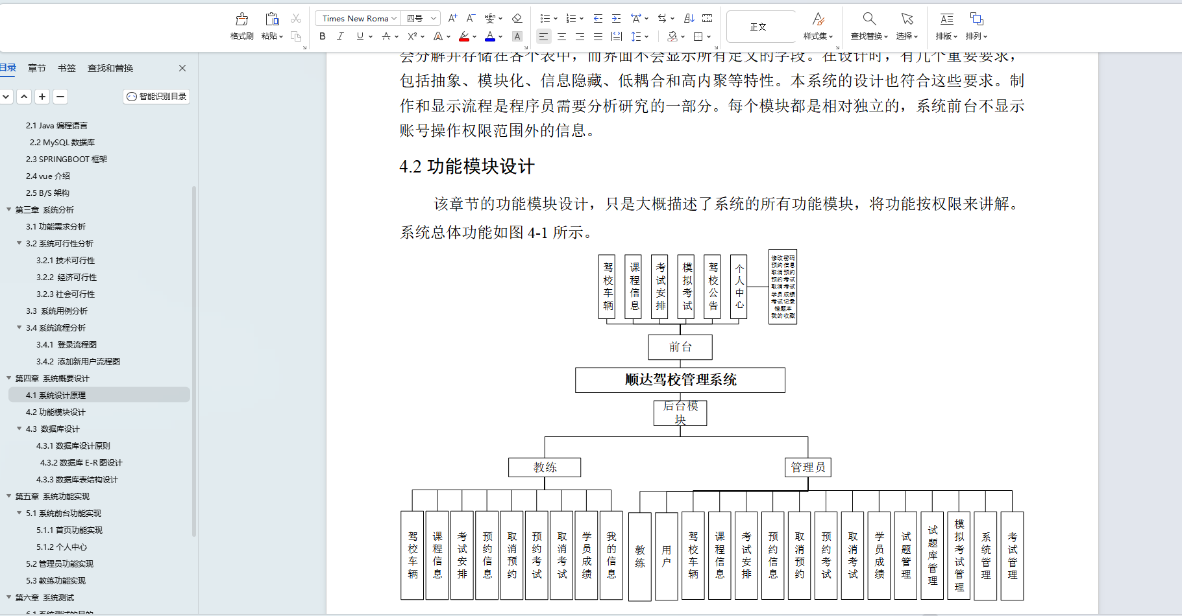Viewport: 1182px width, 616px height.
Task: Go to 5.1.2 个人中心 in outline
Action: point(62,547)
